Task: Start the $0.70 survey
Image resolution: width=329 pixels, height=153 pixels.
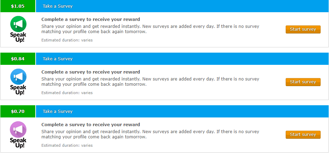Action: (303, 135)
